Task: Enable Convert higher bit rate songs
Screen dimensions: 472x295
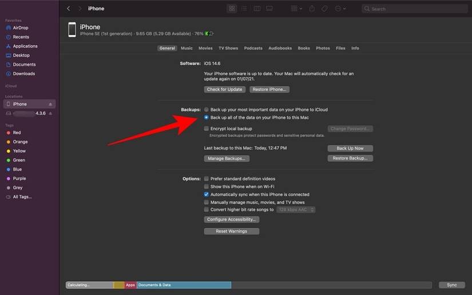Action: pyautogui.click(x=206, y=210)
